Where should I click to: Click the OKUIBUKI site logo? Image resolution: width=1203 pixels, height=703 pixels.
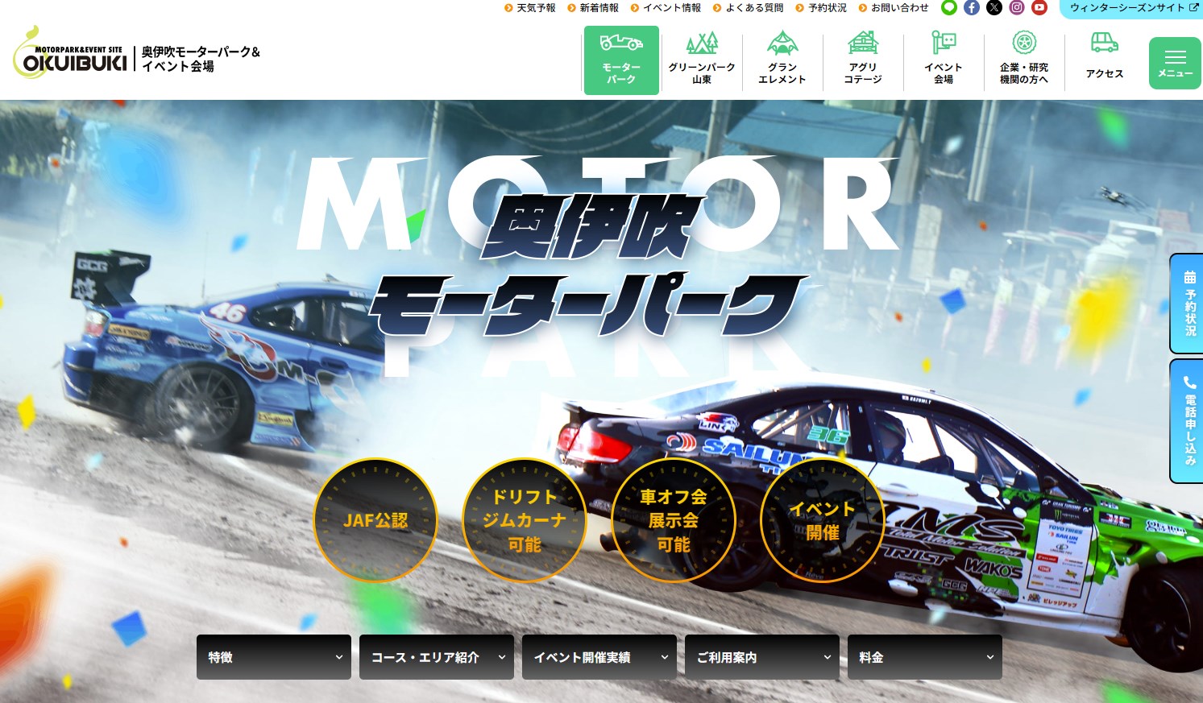pos(71,55)
